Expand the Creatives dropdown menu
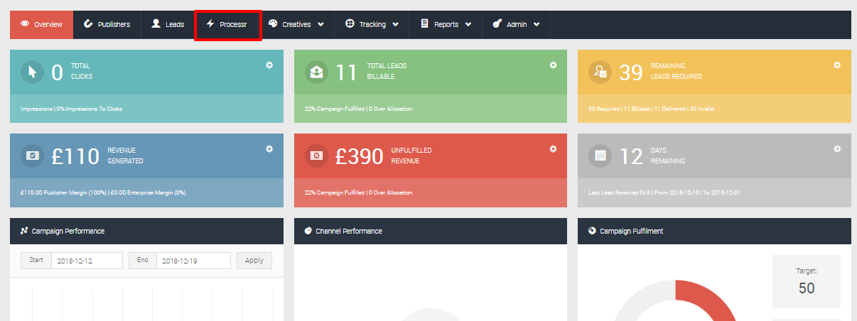 296,24
